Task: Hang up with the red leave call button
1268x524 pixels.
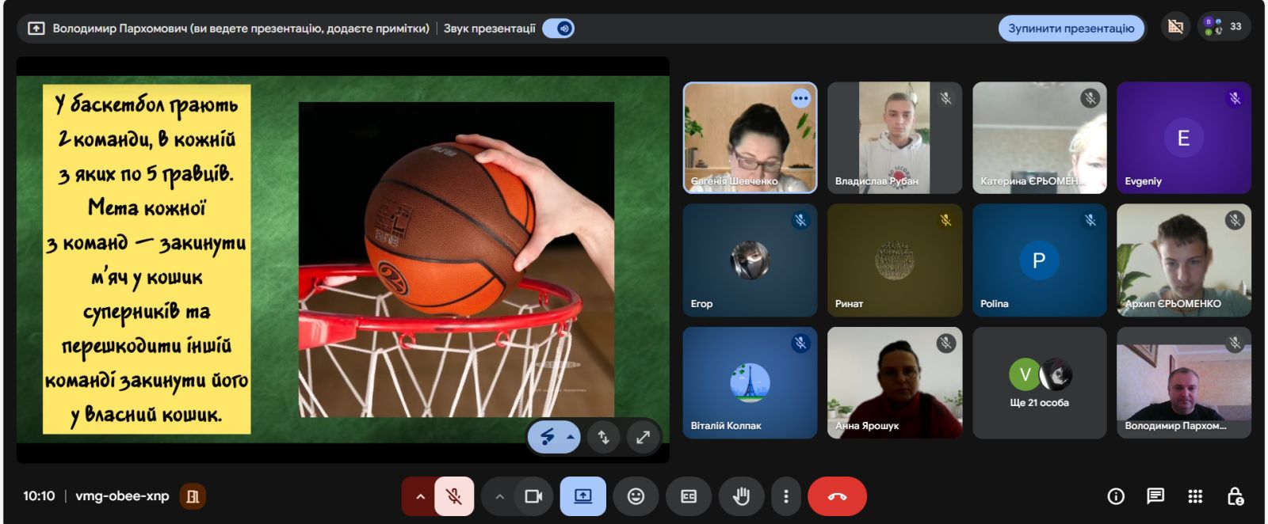Action: pos(837,496)
